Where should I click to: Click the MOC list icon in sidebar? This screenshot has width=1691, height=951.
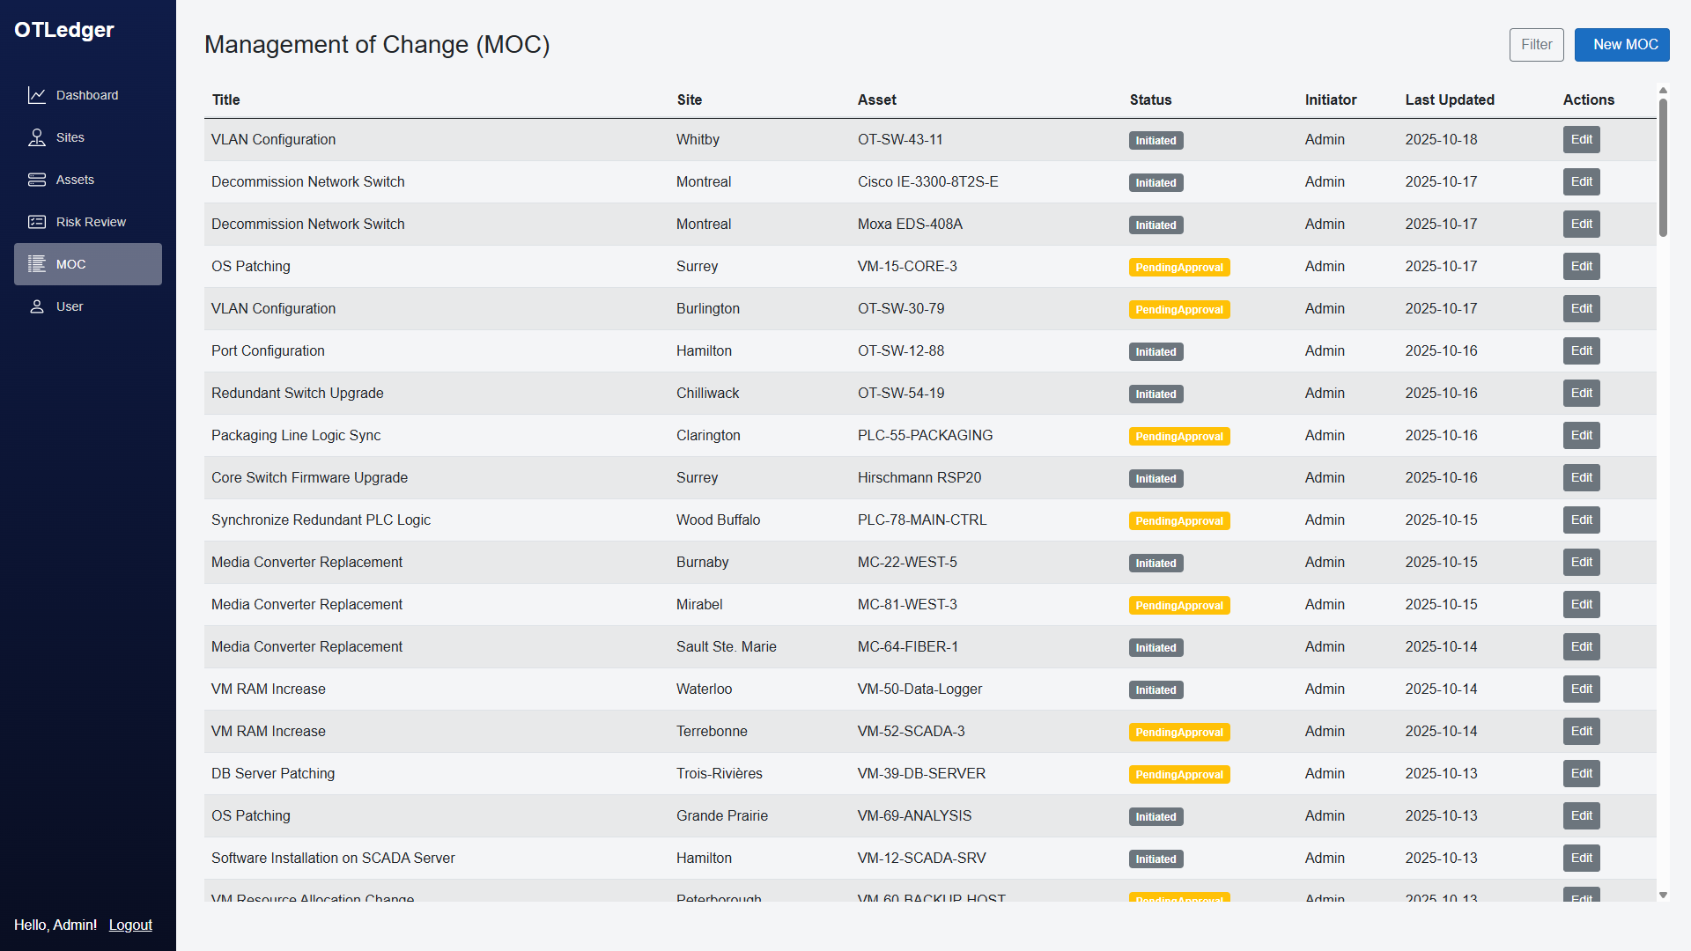pos(37,264)
